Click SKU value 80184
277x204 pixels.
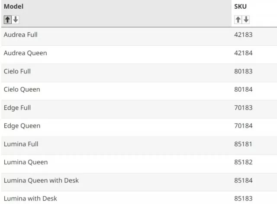(243, 89)
